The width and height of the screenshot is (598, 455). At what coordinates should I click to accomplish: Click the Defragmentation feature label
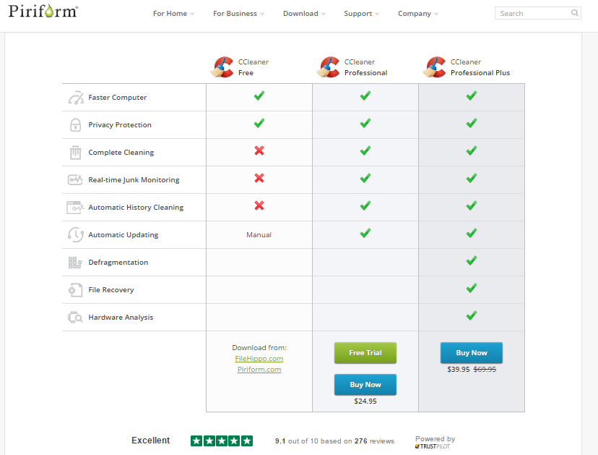(118, 263)
